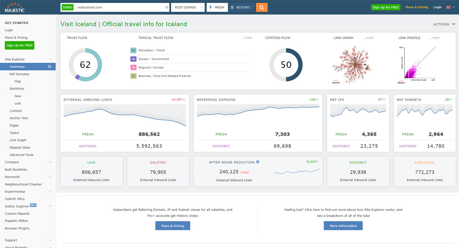Click the 886,562 fresh external links value
Image resolution: width=459 pixels, height=248 pixels.
tap(149, 134)
